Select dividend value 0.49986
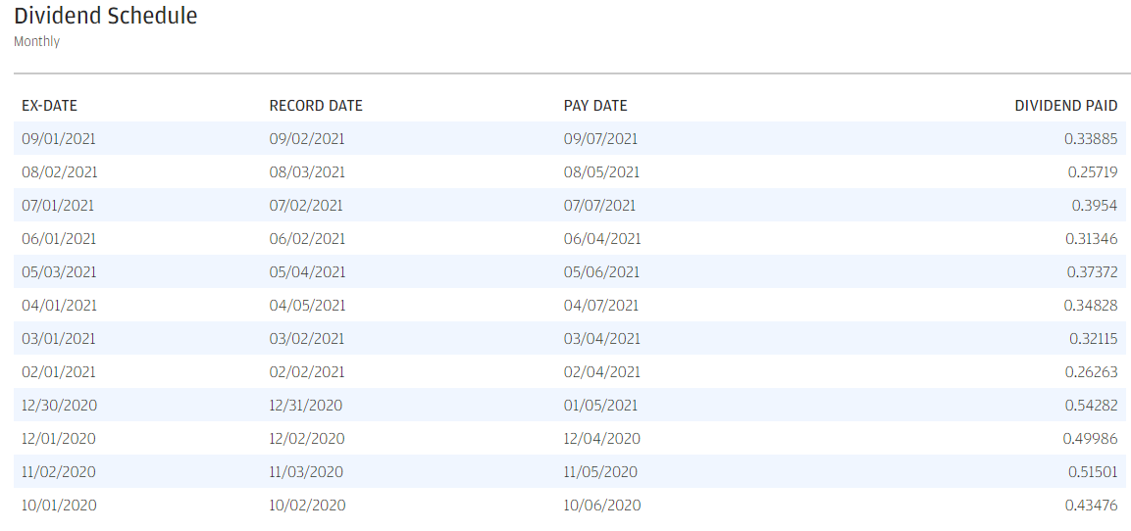Image resolution: width=1131 pixels, height=531 pixels. [1091, 438]
